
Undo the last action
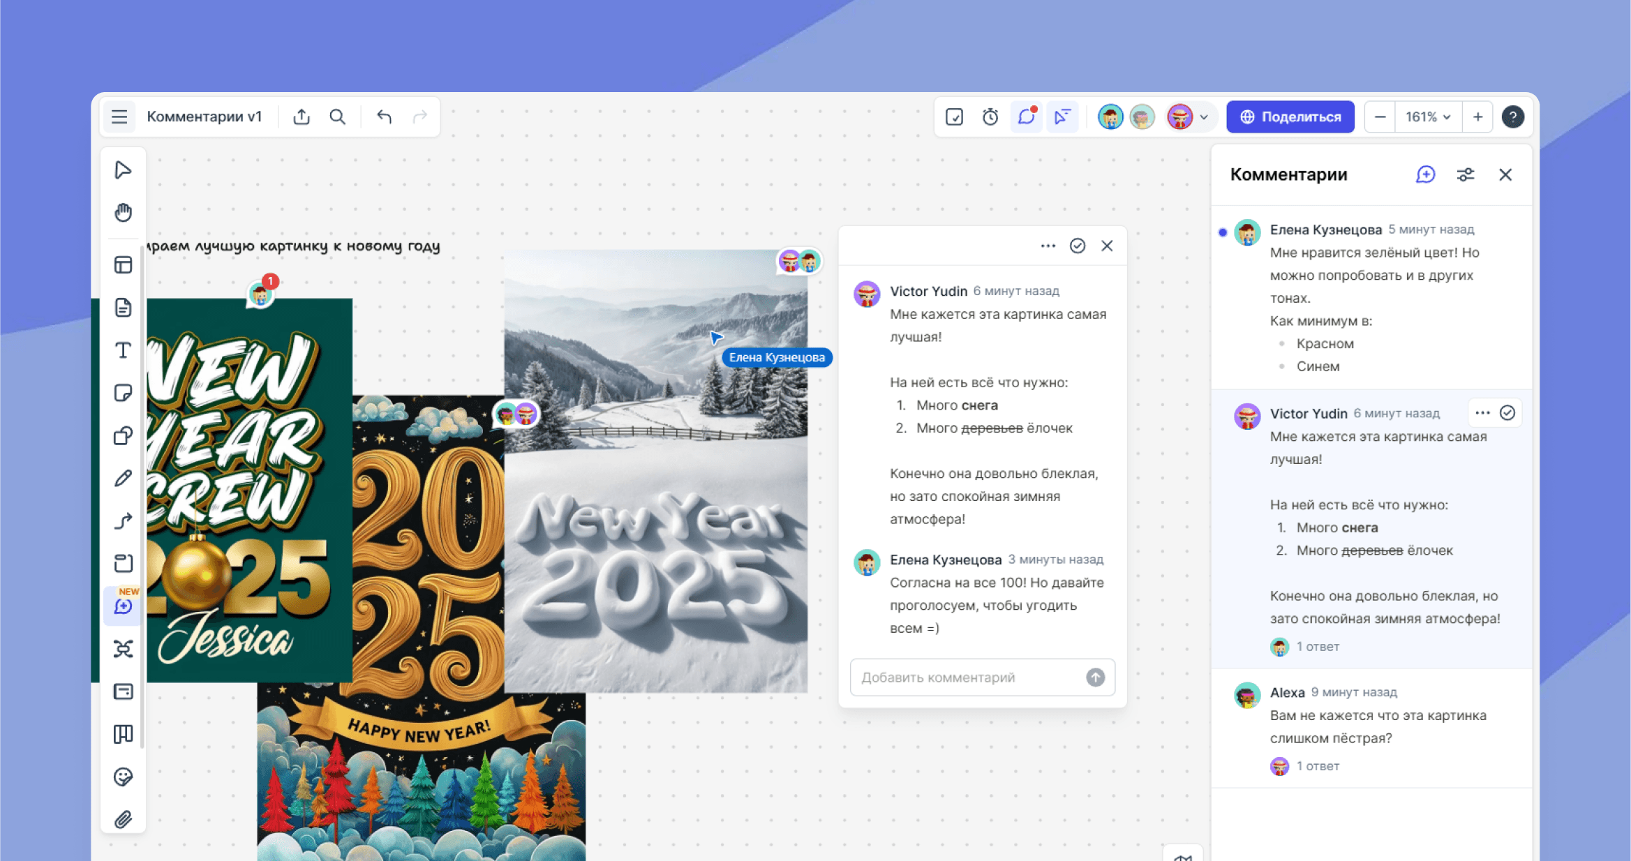point(384,117)
